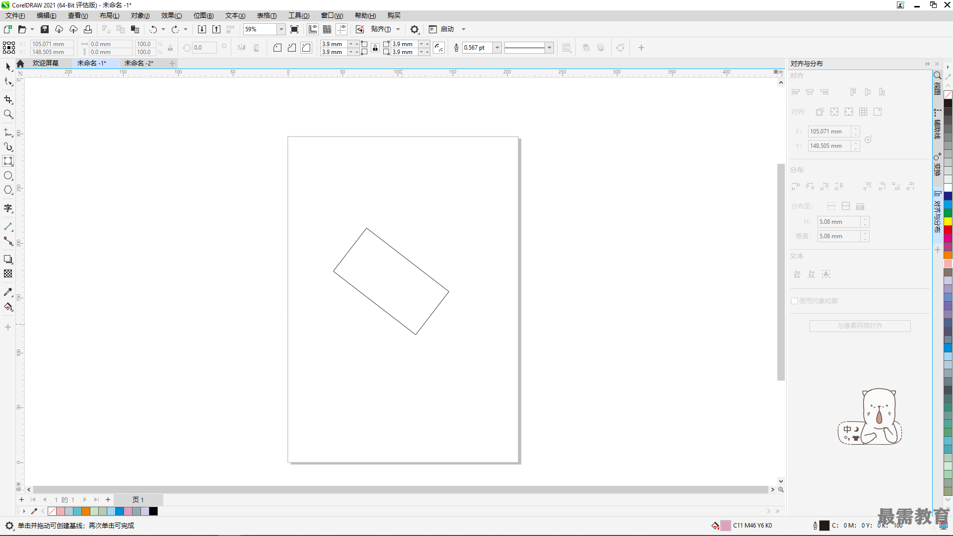Screen dimensions: 953x536
Task: Select the Color Eyedropper tool
Action: click(x=8, y=292)
